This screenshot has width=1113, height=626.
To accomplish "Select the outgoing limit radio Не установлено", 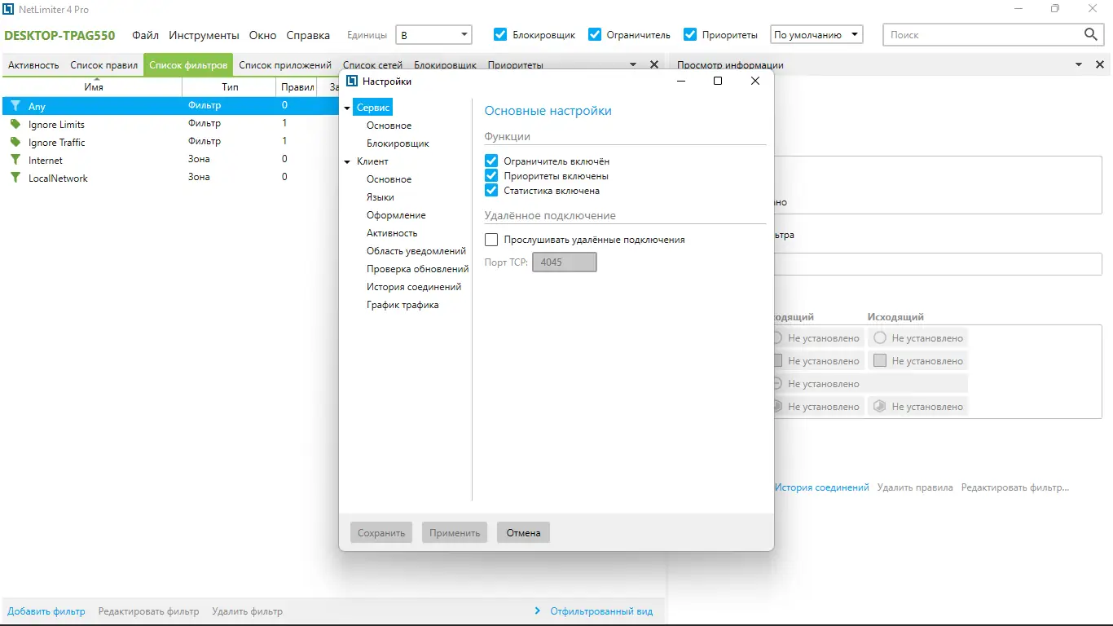I will click(x=880, y=337).
